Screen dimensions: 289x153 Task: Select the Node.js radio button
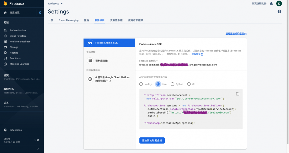pyautogui.click(x=141, y=84)
